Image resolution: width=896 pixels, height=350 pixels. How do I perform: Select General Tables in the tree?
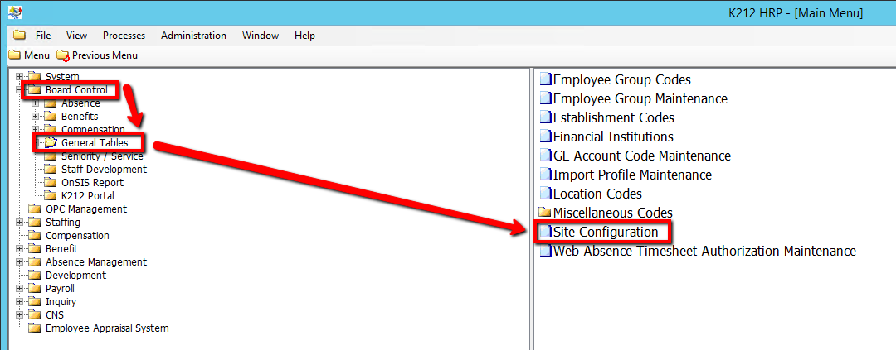tap(95, 143)
